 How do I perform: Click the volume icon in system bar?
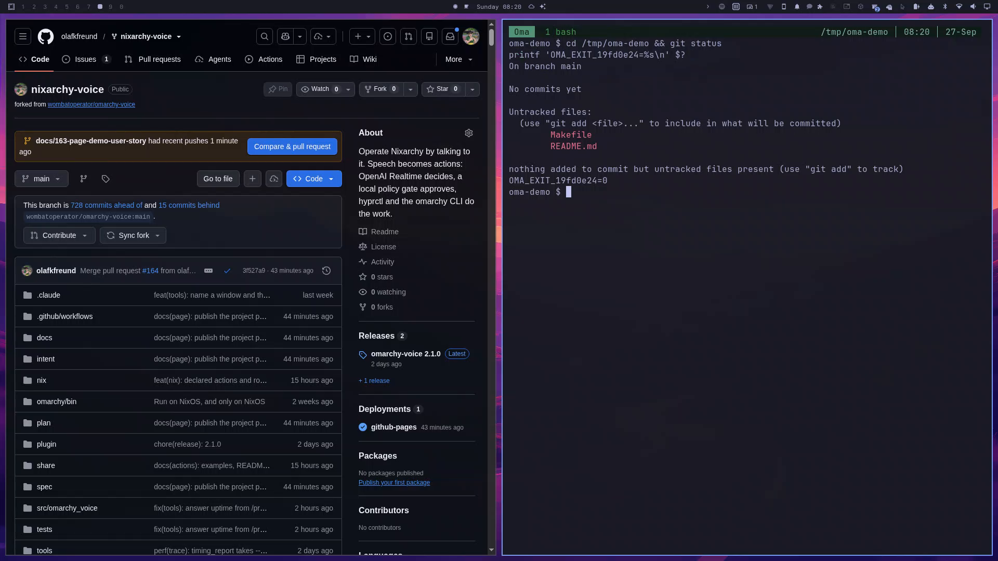point(973,7)
